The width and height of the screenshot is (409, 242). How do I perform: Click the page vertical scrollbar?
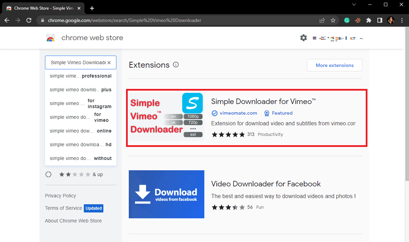tap(407, 104)
